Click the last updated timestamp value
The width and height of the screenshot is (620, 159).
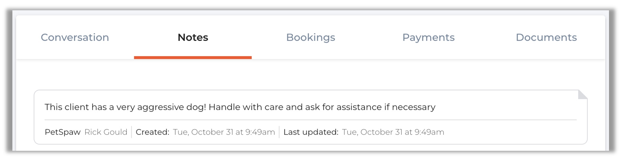[393, 132]
